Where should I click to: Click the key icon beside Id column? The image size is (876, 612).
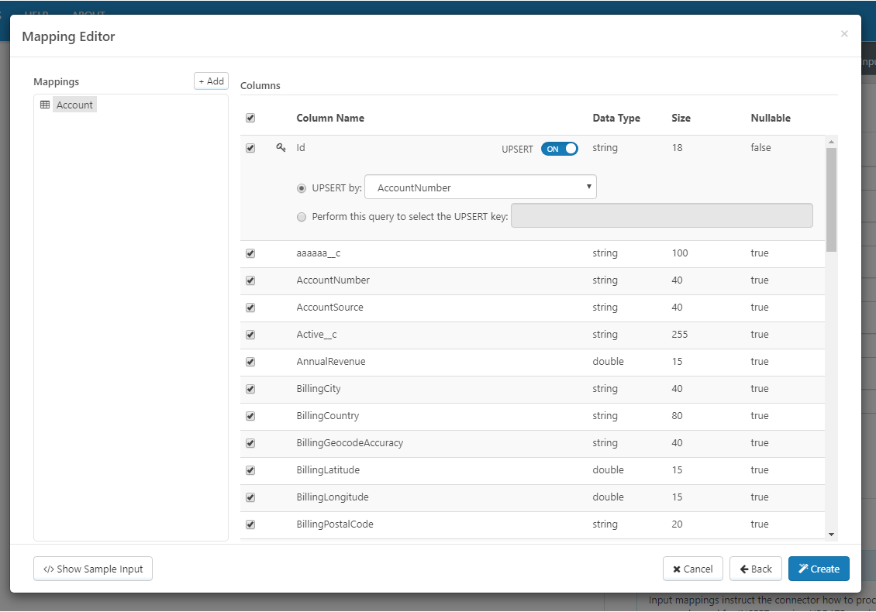pos(281,148)
